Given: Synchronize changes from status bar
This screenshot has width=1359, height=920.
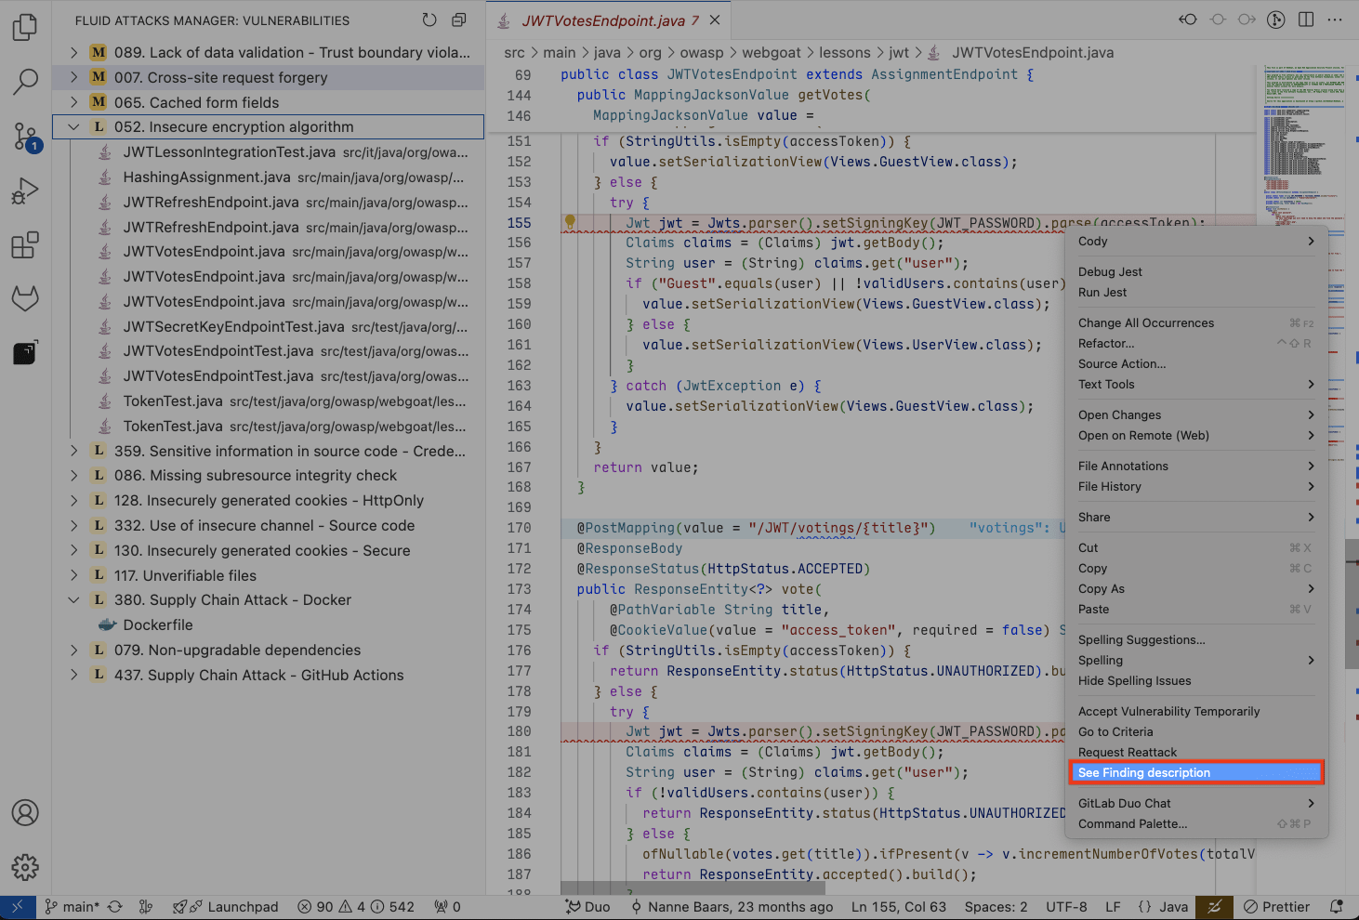Looking at the screenshot, I should click(115, 907).
